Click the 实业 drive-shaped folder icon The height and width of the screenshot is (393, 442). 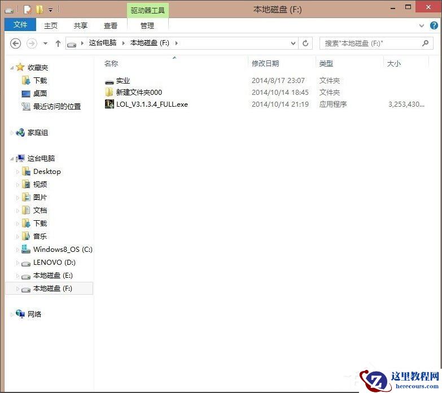click(109, 82)
